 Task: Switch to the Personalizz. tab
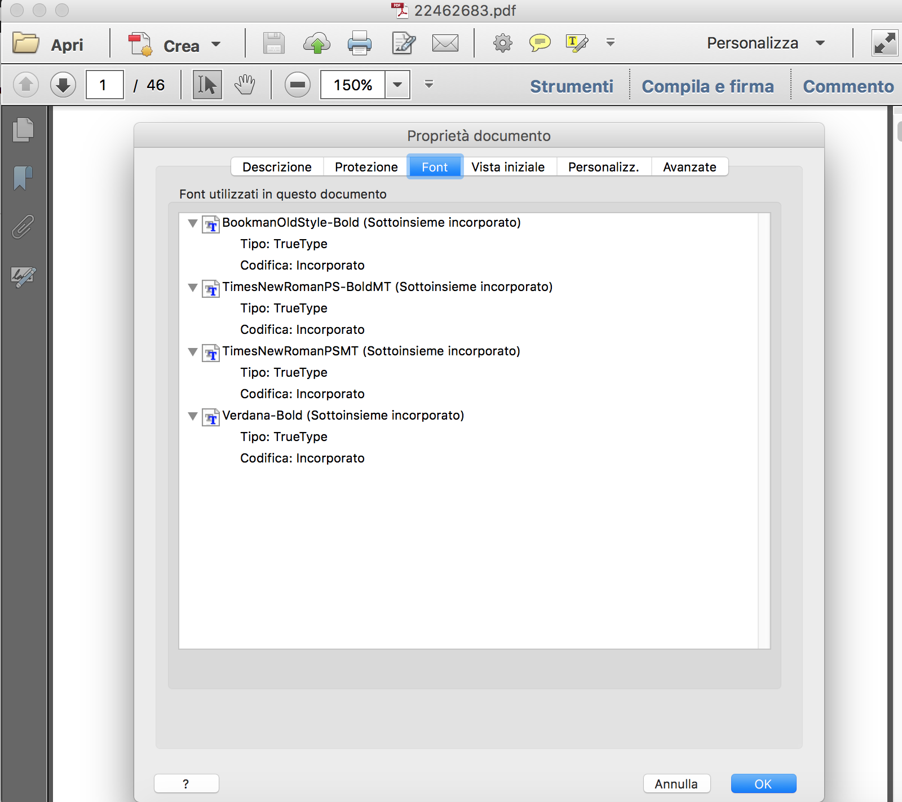(604, 167)
